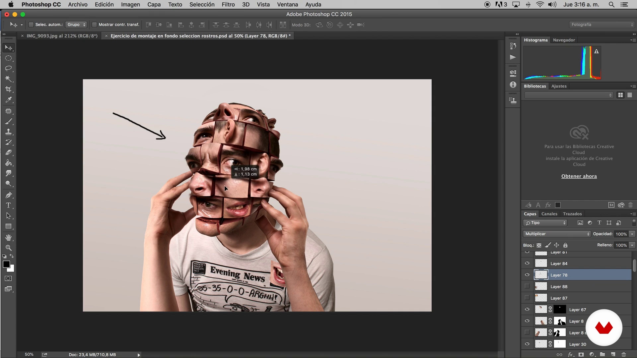Change screen mode icon in toolbar
637x358 pixels.
[9, 289]
